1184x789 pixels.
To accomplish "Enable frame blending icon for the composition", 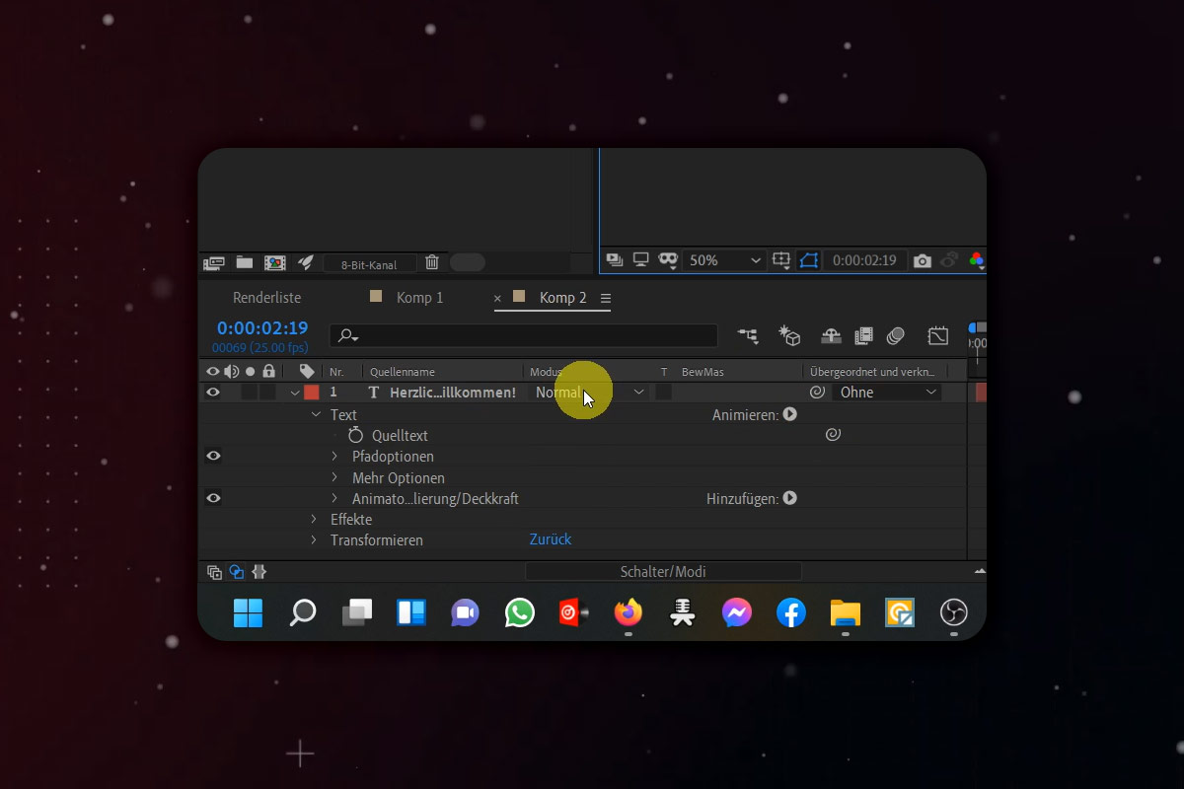I will (863, 336).
